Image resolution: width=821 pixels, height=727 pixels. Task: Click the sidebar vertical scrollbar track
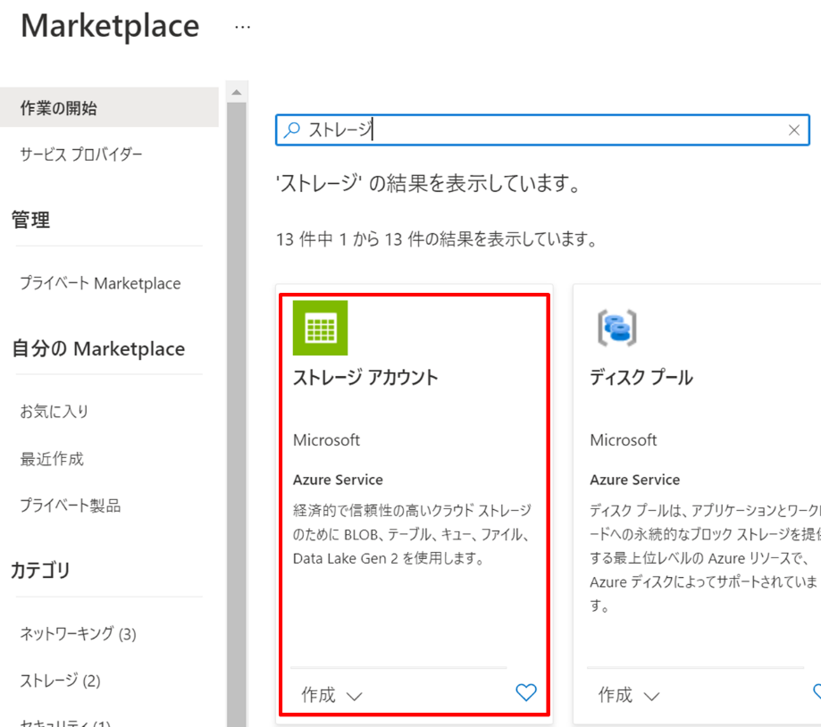point(237,414)
